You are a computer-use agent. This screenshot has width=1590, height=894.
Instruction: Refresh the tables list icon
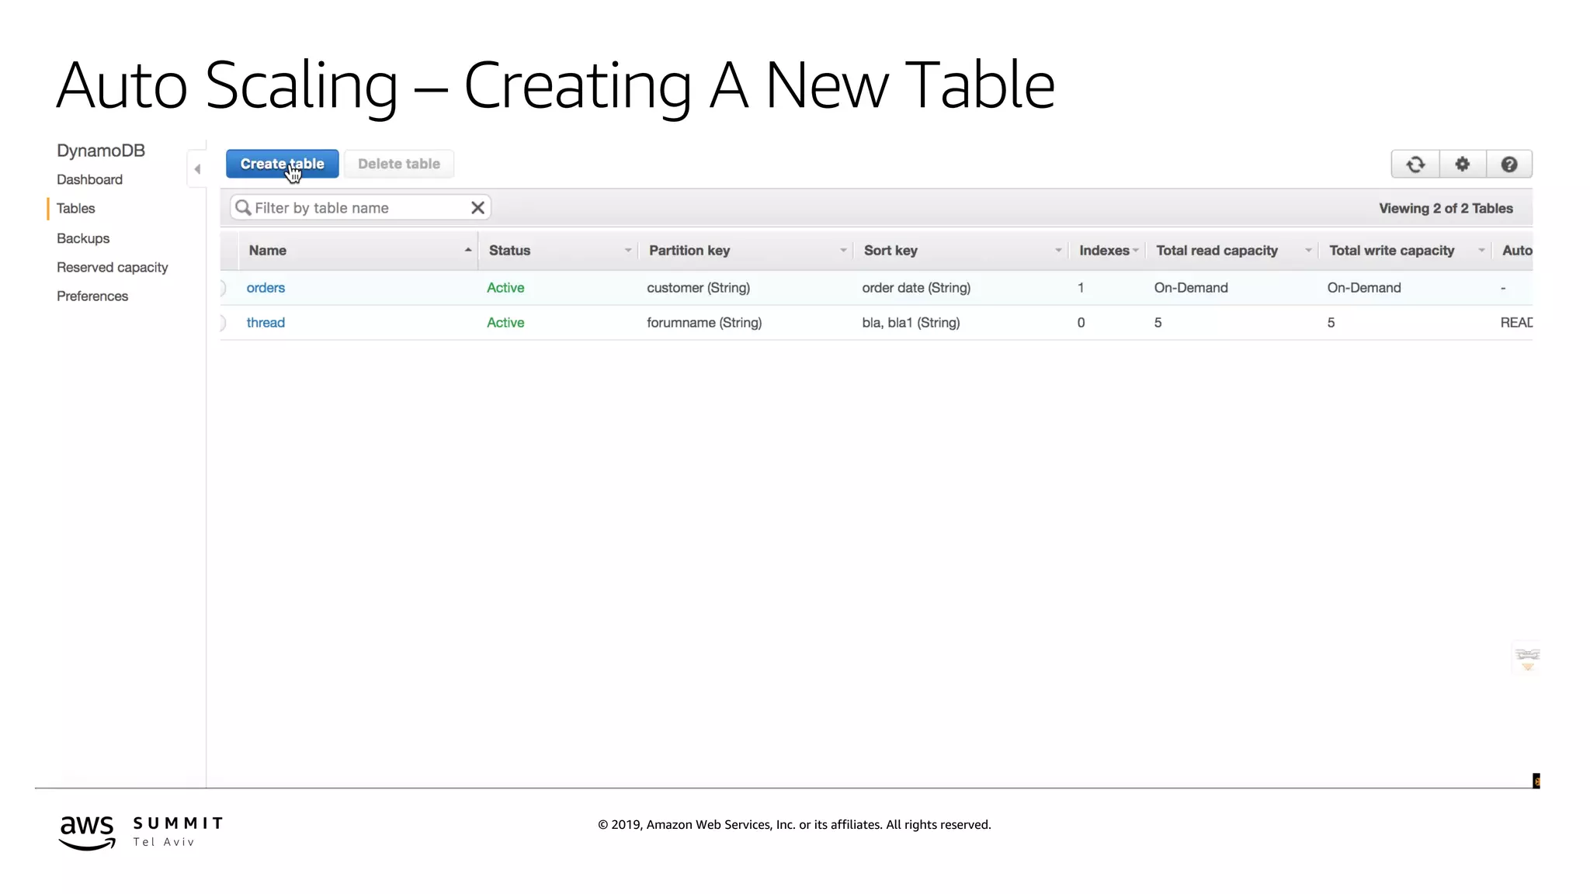click(x=1415, y=165)
